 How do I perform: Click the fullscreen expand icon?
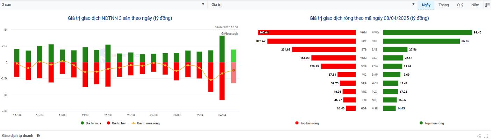pos(486,136)
